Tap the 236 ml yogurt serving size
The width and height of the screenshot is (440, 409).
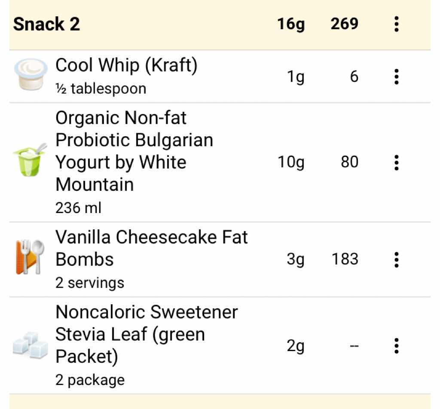pyautogui.click(x=78, y=208)
